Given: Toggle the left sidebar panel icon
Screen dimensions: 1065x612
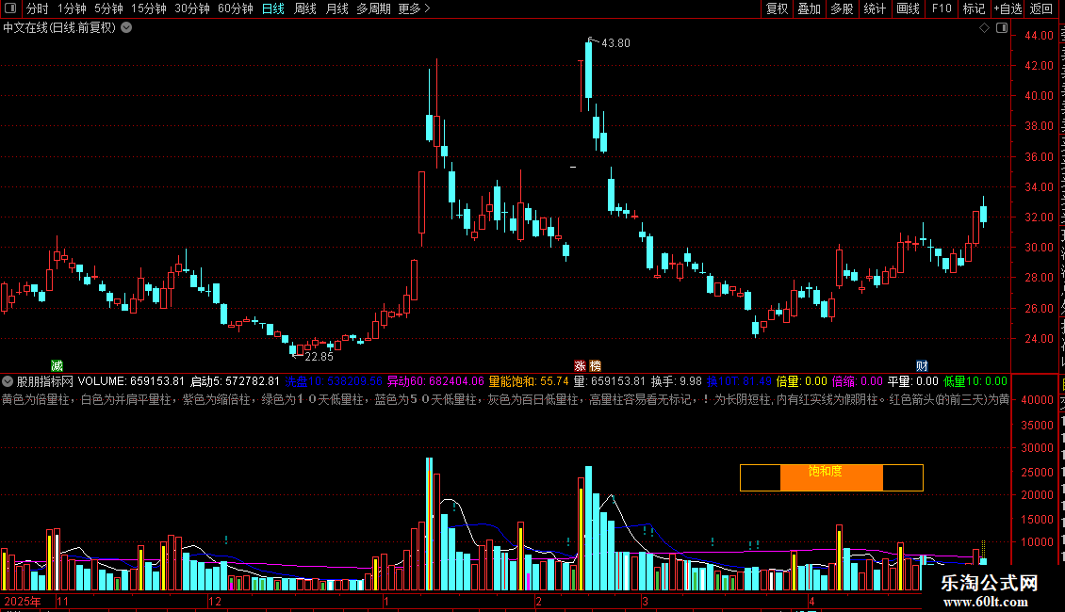Looking at the screenshot, I should point(10,8).
